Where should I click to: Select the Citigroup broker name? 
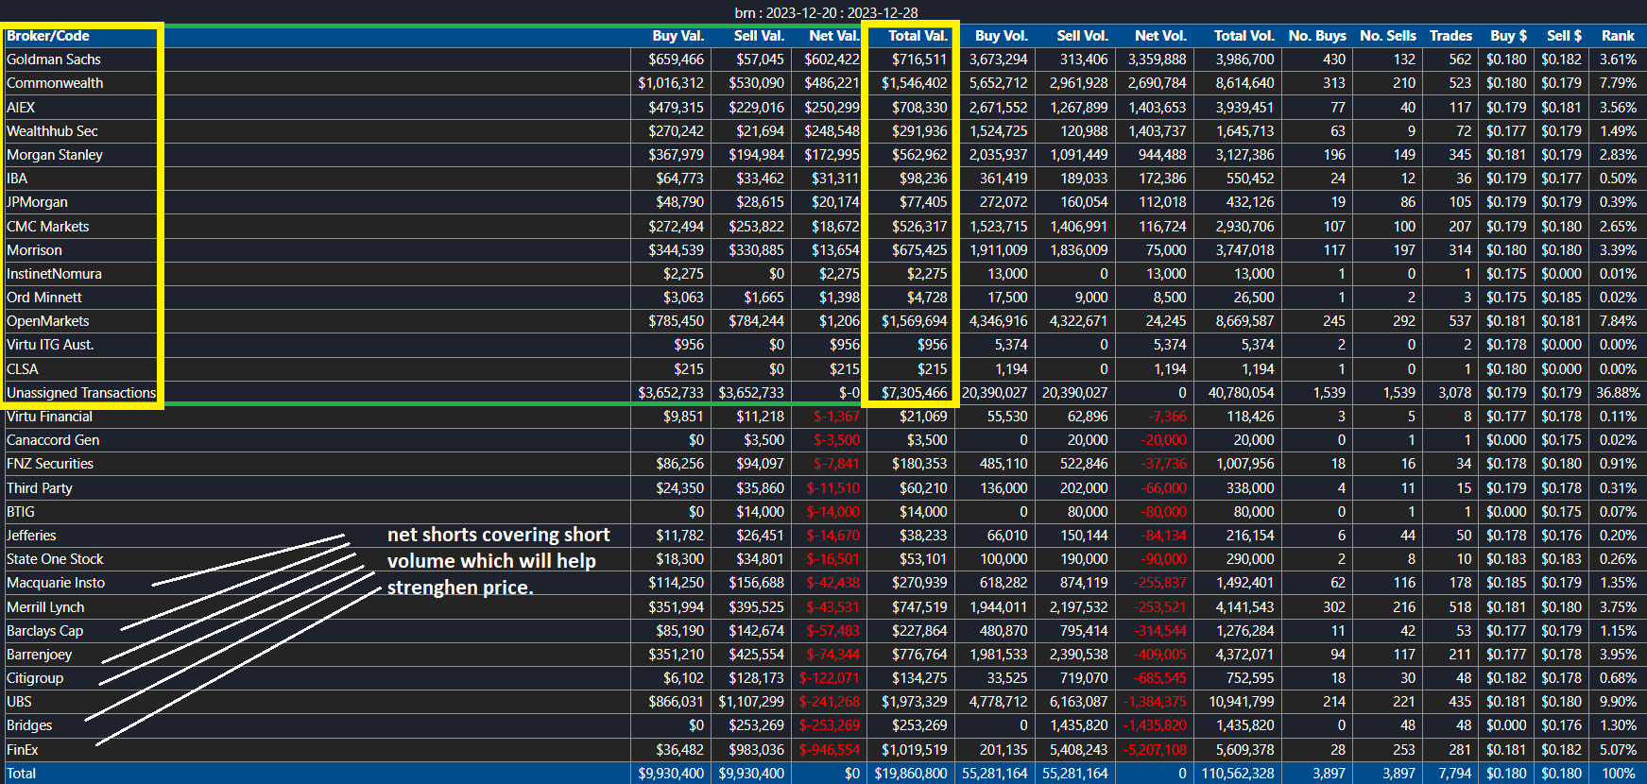(x=35, y=678)
